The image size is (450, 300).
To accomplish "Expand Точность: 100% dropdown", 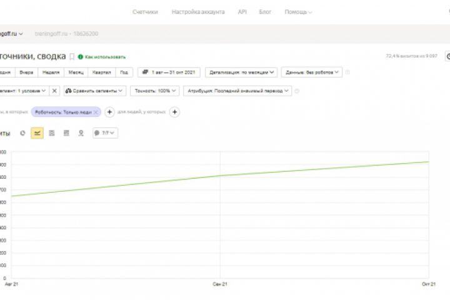I will [x=155, y=91].
